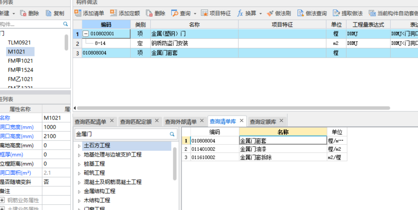
Task: Select component FM甲1524 in the list
Action: (x=20, y=70)
